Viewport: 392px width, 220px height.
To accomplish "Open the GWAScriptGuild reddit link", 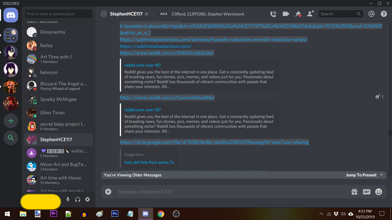I will [x=167, y=53].
